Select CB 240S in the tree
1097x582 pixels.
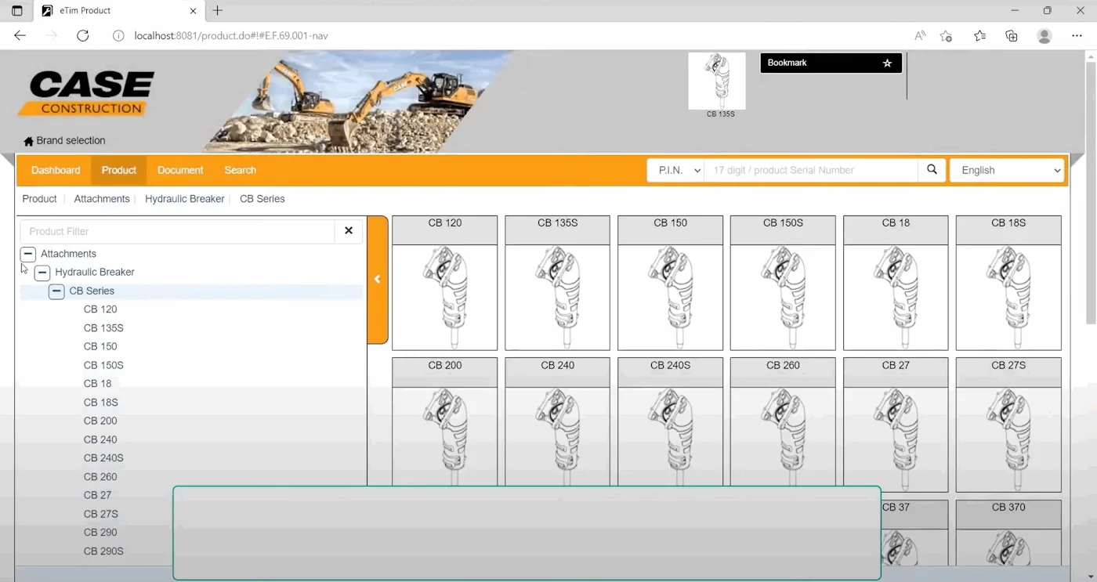[x=103, y=458]
